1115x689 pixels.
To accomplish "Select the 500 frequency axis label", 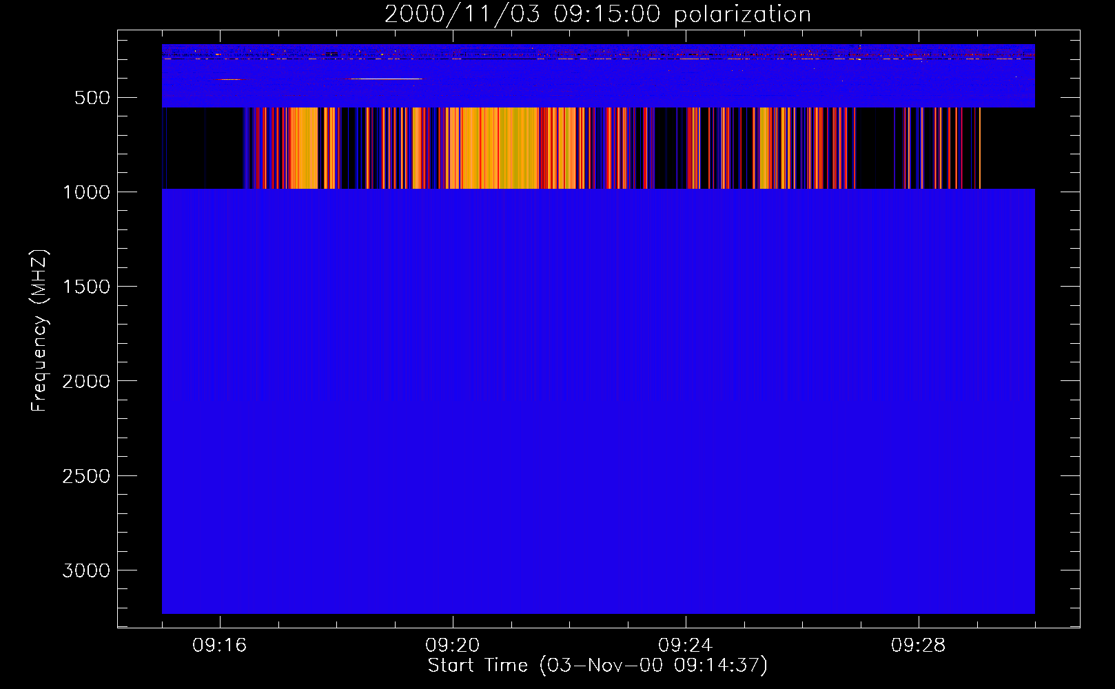I will pos(92,98).
